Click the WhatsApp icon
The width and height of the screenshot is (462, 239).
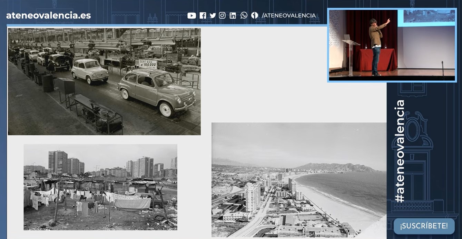click(244, 15)
